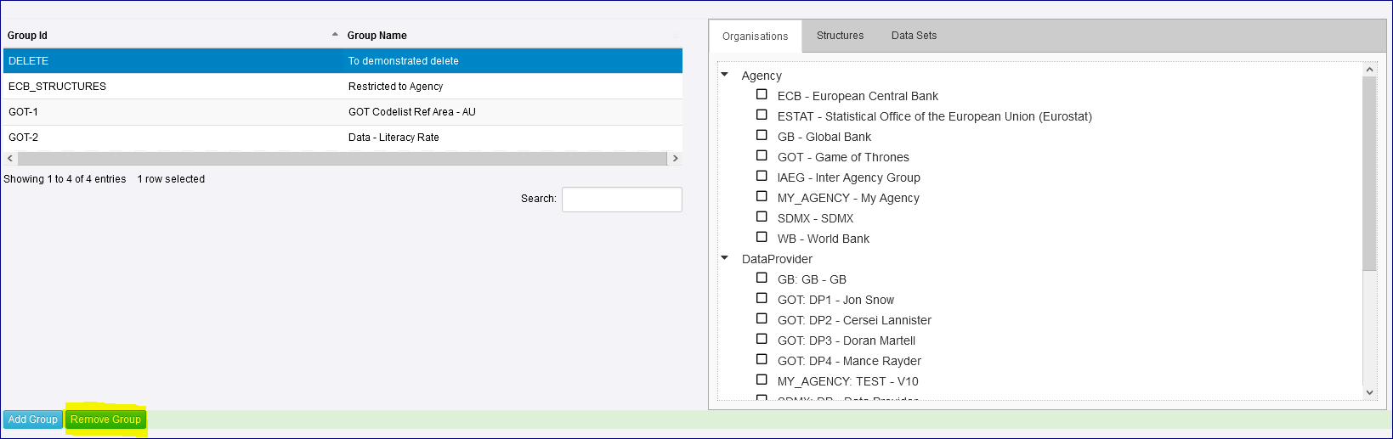Switch to the Structures tab
This screenshot has width=1393, height=439.
840,36
